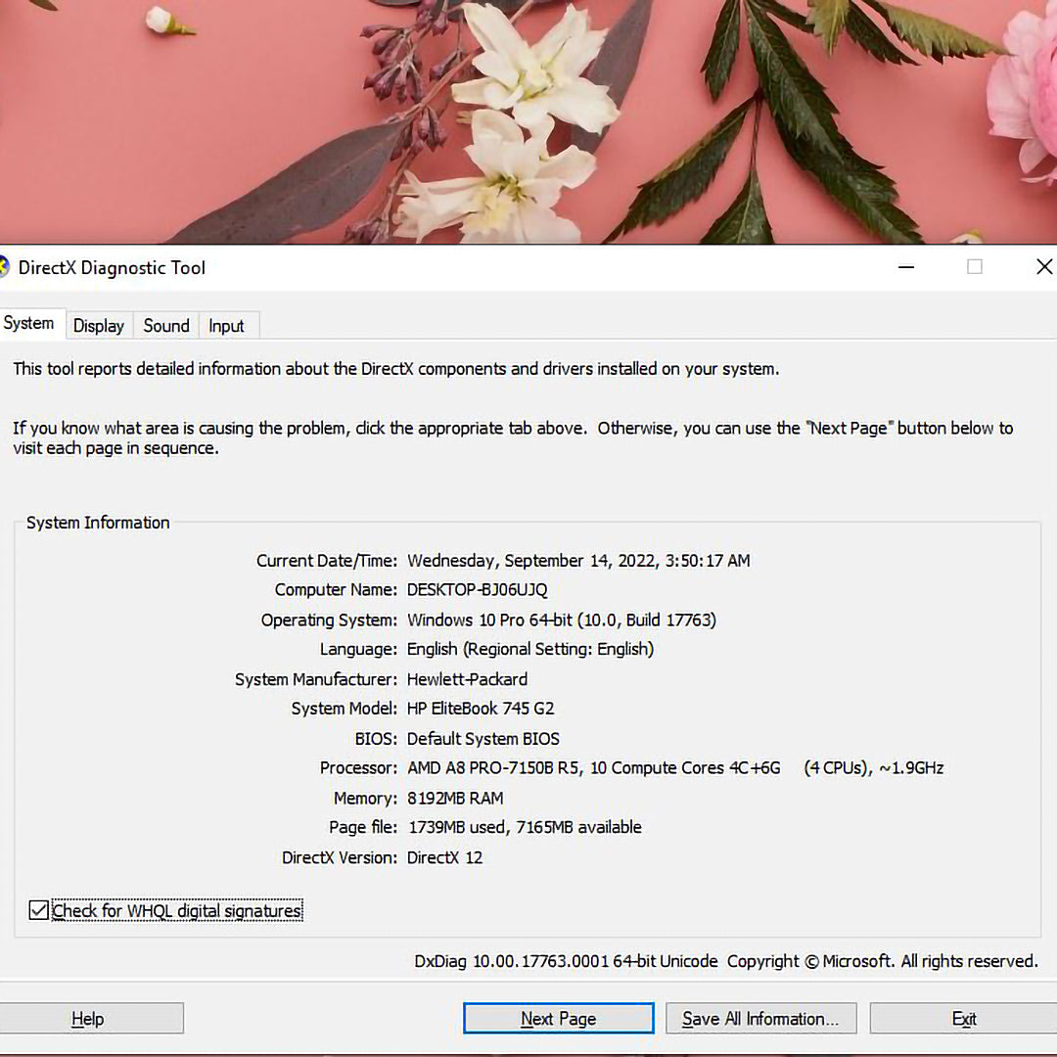
Task: Click the computer name DESKTOP-BJ06UJQ
Action: 478,590
